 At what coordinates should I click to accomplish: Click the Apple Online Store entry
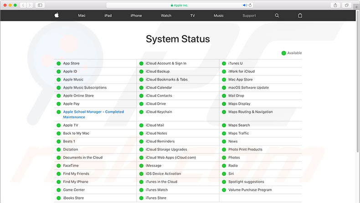78,96
